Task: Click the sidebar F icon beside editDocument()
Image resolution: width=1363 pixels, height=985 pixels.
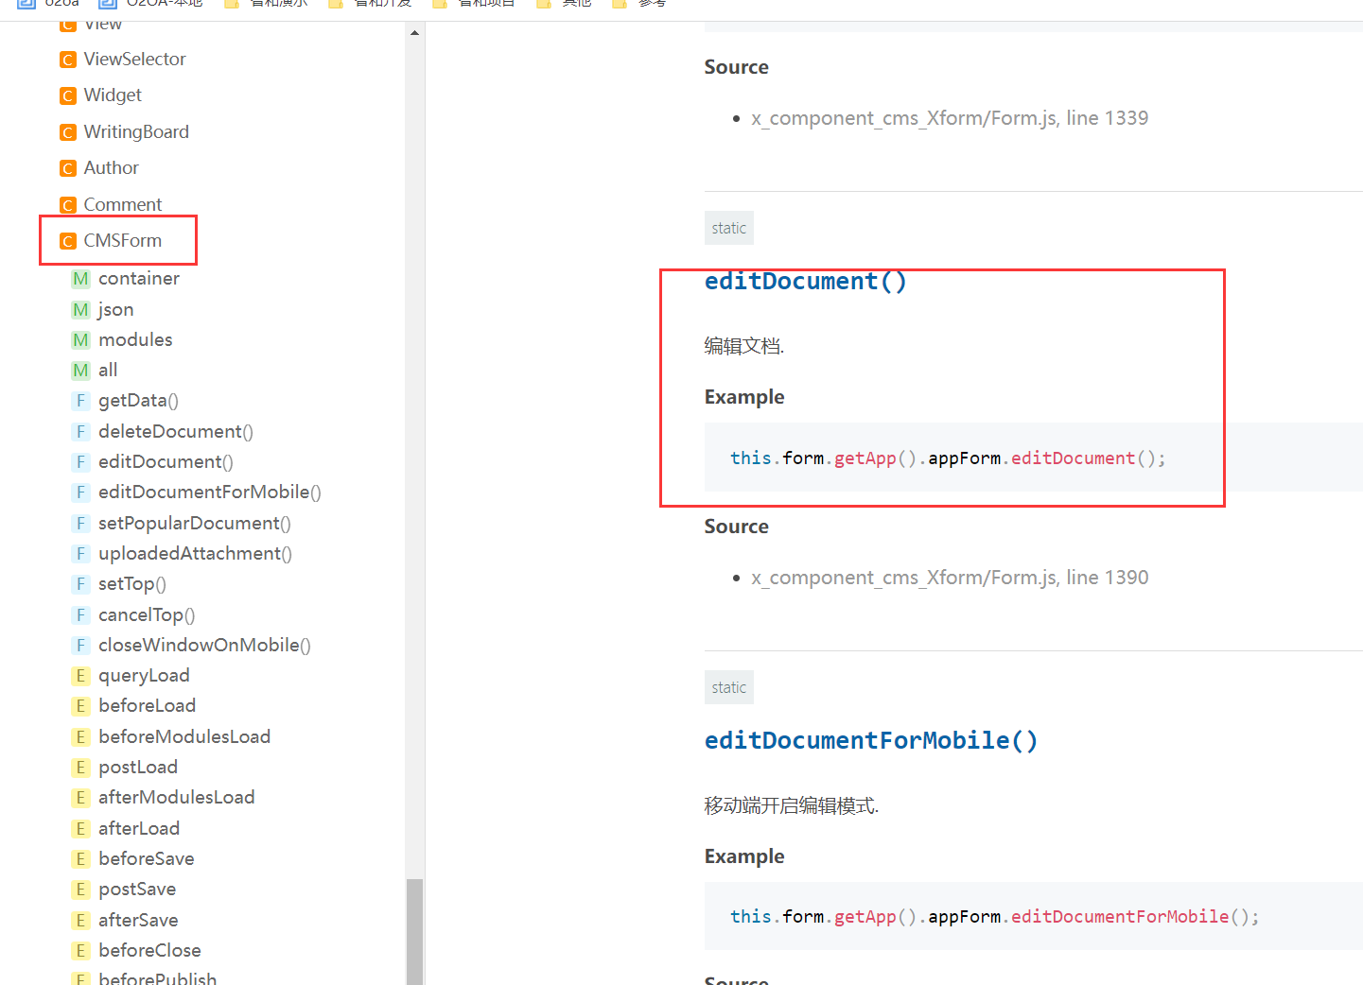Action: click(x=81, y=462)
